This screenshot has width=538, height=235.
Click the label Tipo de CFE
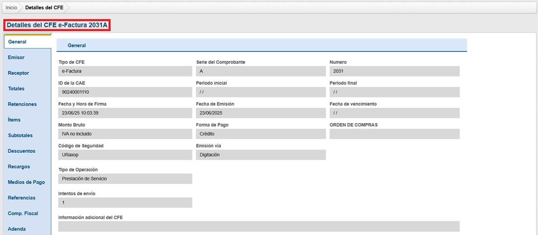tap(72, 62)
